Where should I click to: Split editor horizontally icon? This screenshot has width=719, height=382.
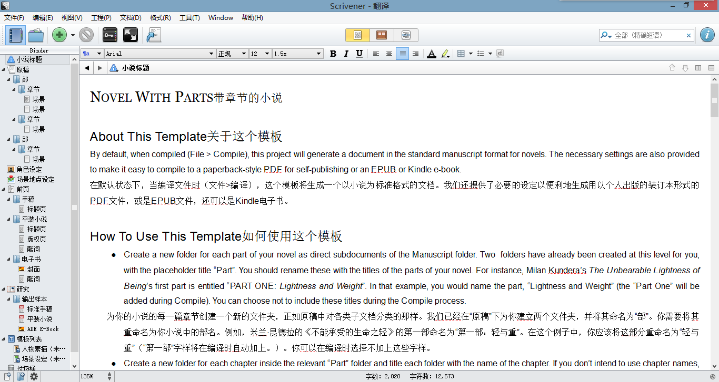712,68
